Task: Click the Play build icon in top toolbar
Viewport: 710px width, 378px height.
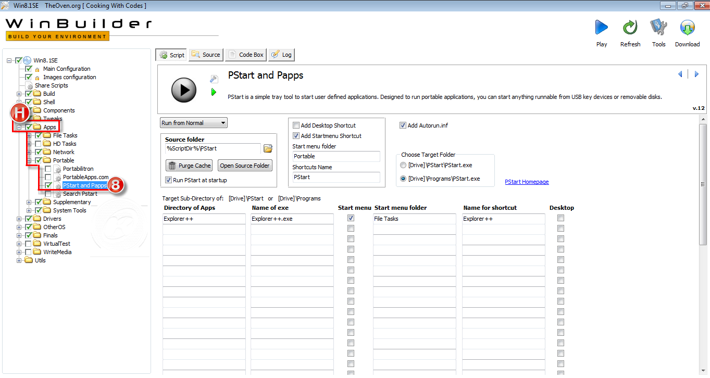Action: click(602, 27)
